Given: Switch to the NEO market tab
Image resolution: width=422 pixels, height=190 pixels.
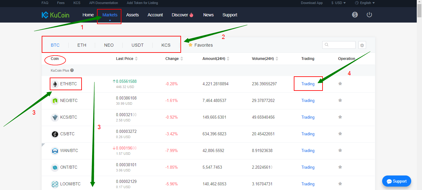Looking at the screenshot, I should (x=109, y=45).
